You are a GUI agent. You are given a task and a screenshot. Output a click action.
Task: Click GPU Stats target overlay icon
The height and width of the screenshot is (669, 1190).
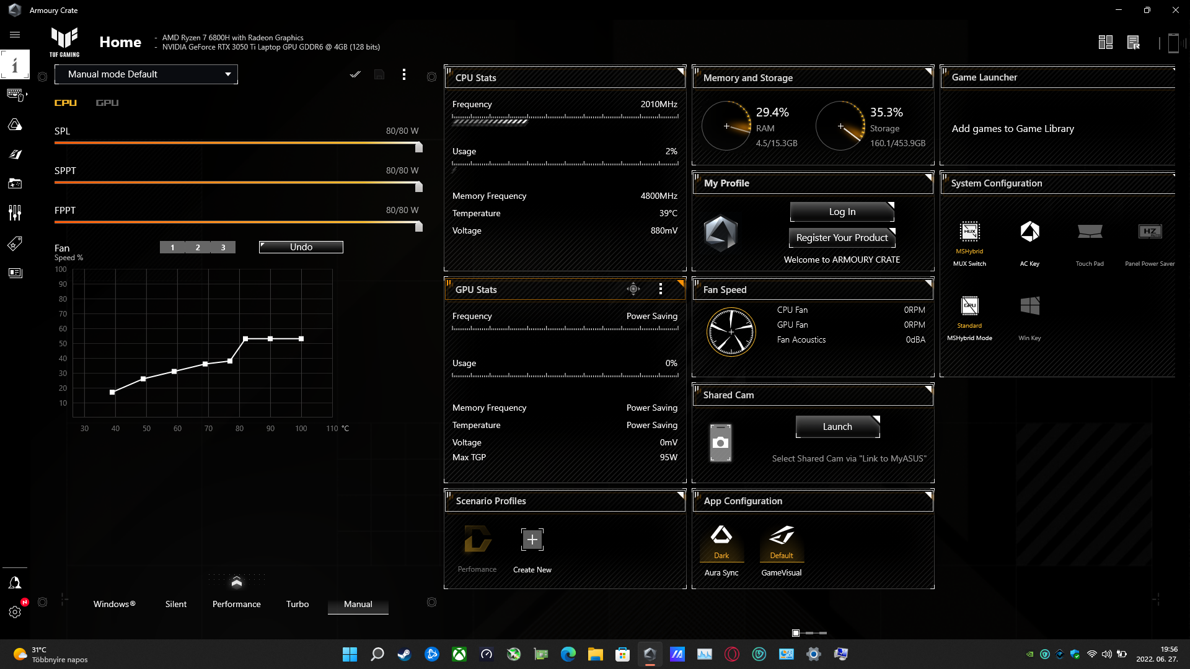coord(633,289)
